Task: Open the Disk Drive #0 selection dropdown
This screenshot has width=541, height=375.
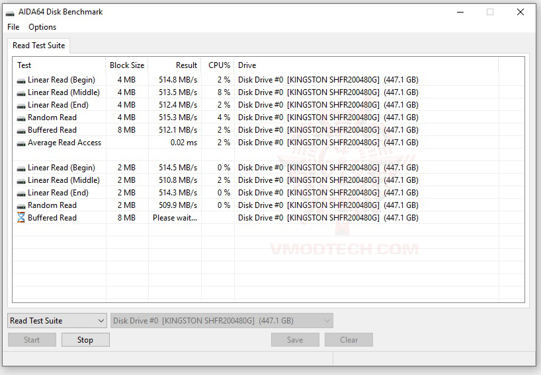Action: [x=222, y=321]
